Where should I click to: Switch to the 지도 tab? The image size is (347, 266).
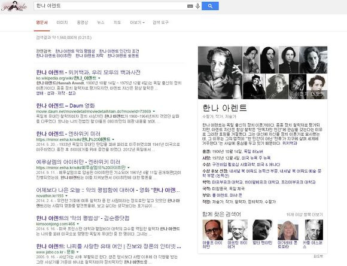(x=117, y=23)
